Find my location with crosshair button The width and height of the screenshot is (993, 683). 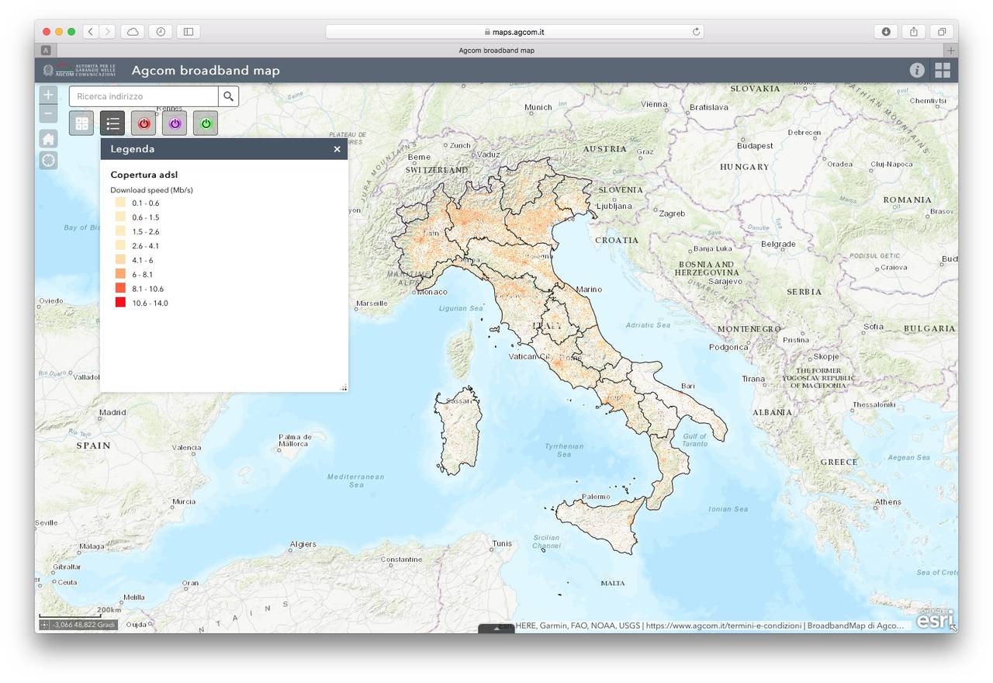point(48,160)
